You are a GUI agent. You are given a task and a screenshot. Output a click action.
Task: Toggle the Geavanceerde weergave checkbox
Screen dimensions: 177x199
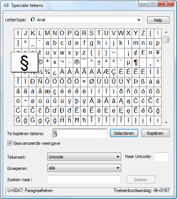tap(10, 143)
